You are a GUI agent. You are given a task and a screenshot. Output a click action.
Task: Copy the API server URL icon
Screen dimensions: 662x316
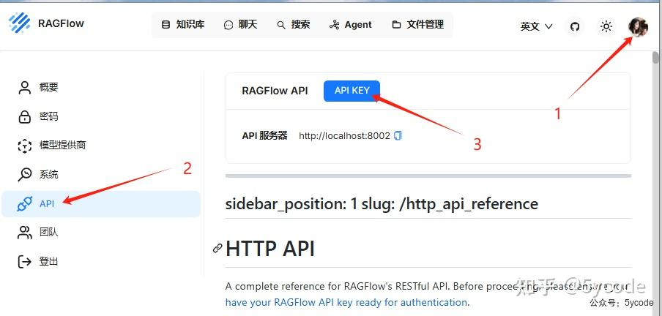tap(398, 136)
